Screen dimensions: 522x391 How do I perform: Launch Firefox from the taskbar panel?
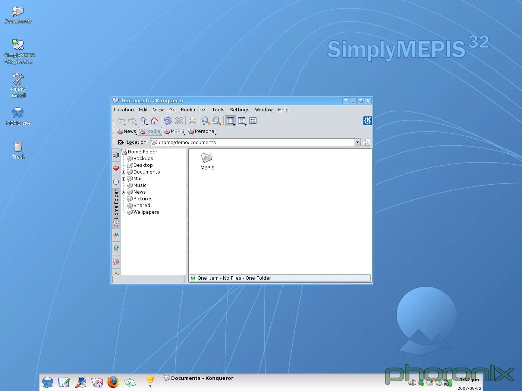(113, 382)
